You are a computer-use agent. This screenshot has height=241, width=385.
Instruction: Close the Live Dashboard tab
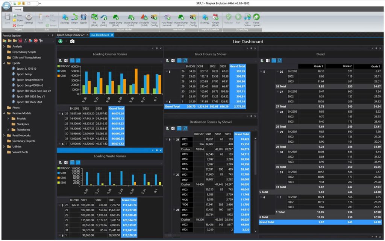point(112,35)
